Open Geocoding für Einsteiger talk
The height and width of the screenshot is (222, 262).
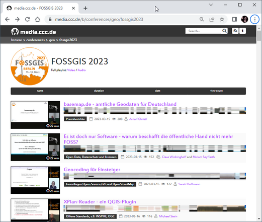click(x=92, y=170)
